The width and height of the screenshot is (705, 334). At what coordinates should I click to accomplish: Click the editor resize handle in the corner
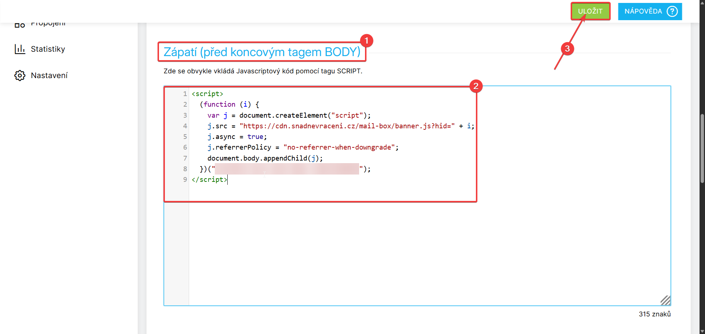coord(665,300)
